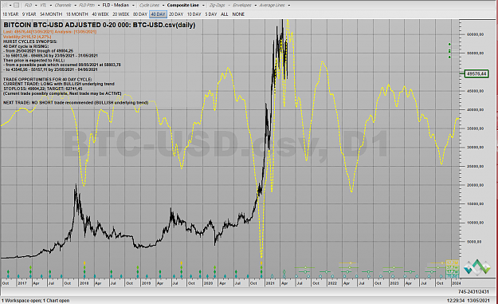Open the Cycle Lines dropdown arrow

163,5
